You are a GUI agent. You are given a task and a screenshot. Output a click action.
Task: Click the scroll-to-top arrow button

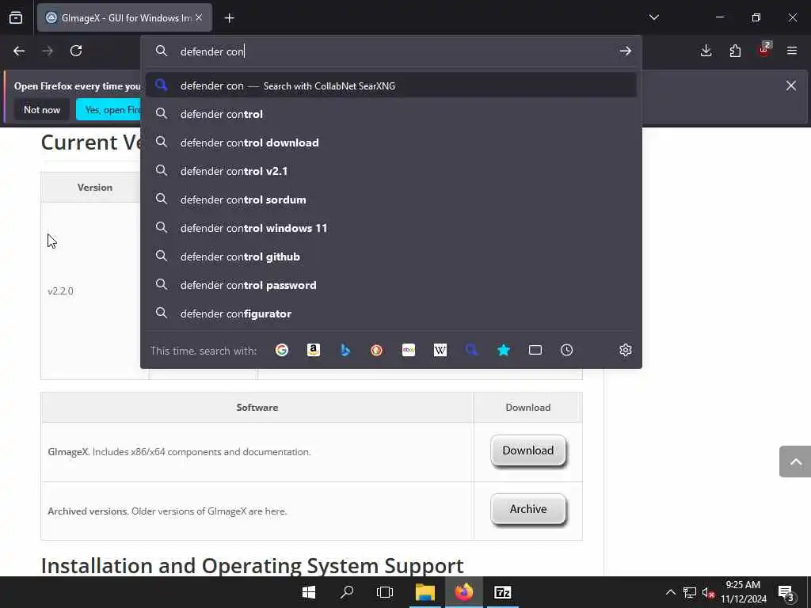coord(795,462)
